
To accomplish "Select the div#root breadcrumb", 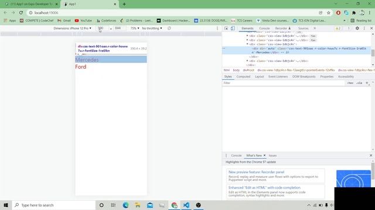I will click(x=248, y=70).
